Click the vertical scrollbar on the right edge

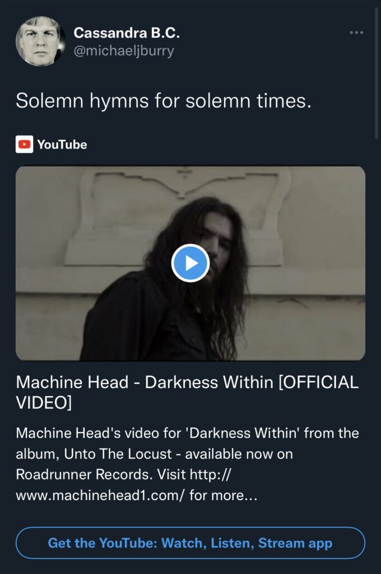[378, 67]
